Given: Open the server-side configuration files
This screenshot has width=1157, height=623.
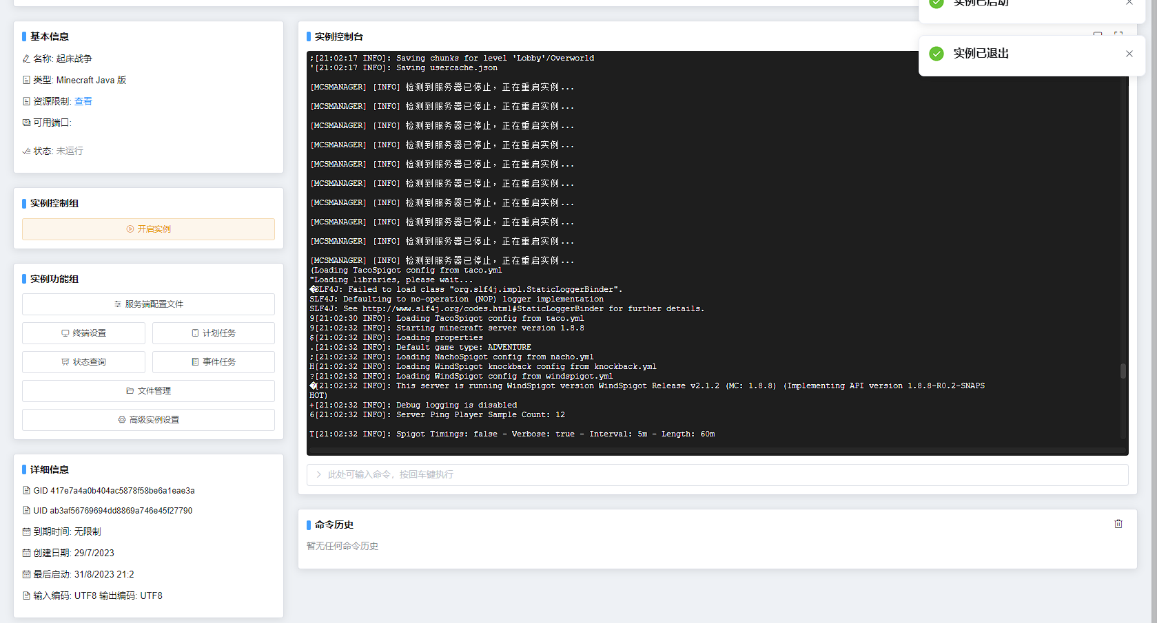Looking at the screenshot, I should (148, 304).
